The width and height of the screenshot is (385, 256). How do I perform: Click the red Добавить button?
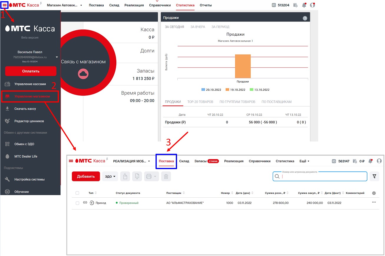pyautogui.click(x=86, y=176)
